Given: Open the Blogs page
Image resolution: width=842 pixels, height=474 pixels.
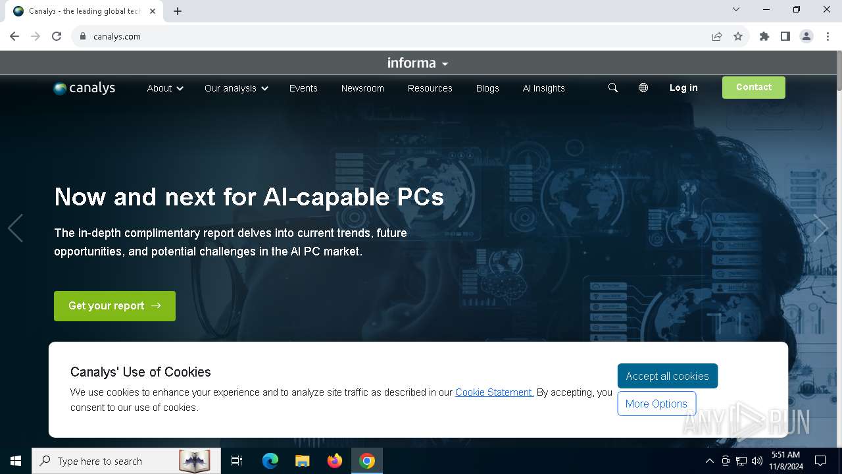Looking at the screenshot, I should point(487,88).
